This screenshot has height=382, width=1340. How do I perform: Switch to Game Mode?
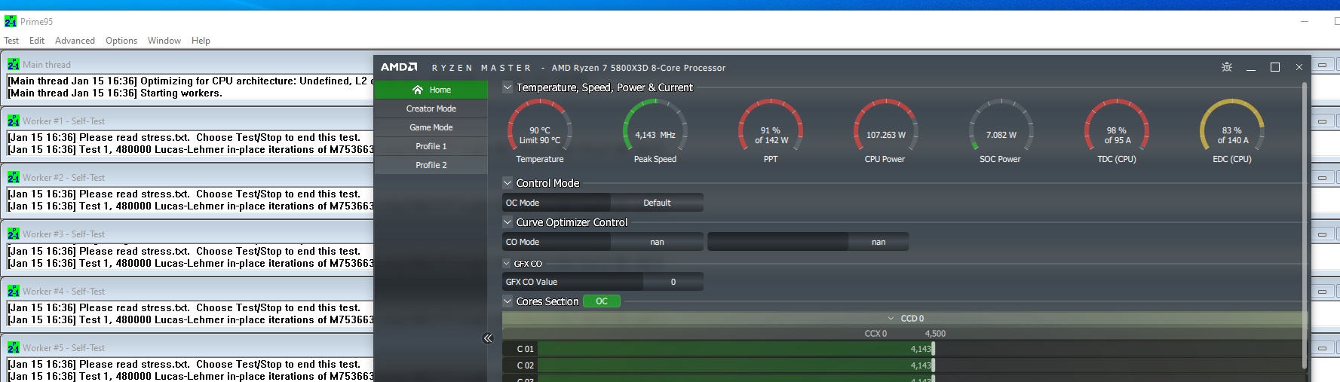431,127
